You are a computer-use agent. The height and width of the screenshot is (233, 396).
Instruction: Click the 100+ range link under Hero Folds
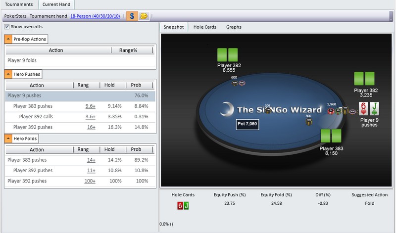pos(90,181)
